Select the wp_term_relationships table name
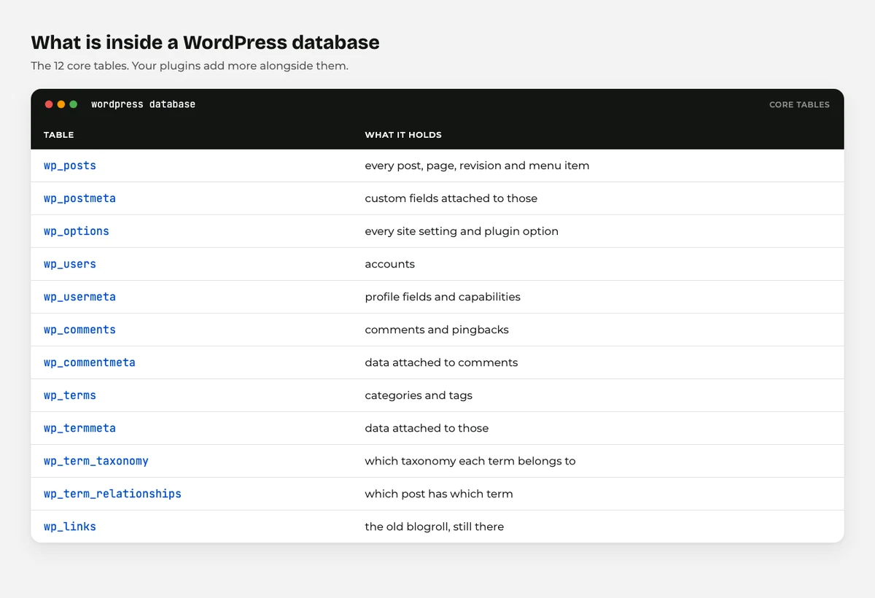 click(112, 494)
